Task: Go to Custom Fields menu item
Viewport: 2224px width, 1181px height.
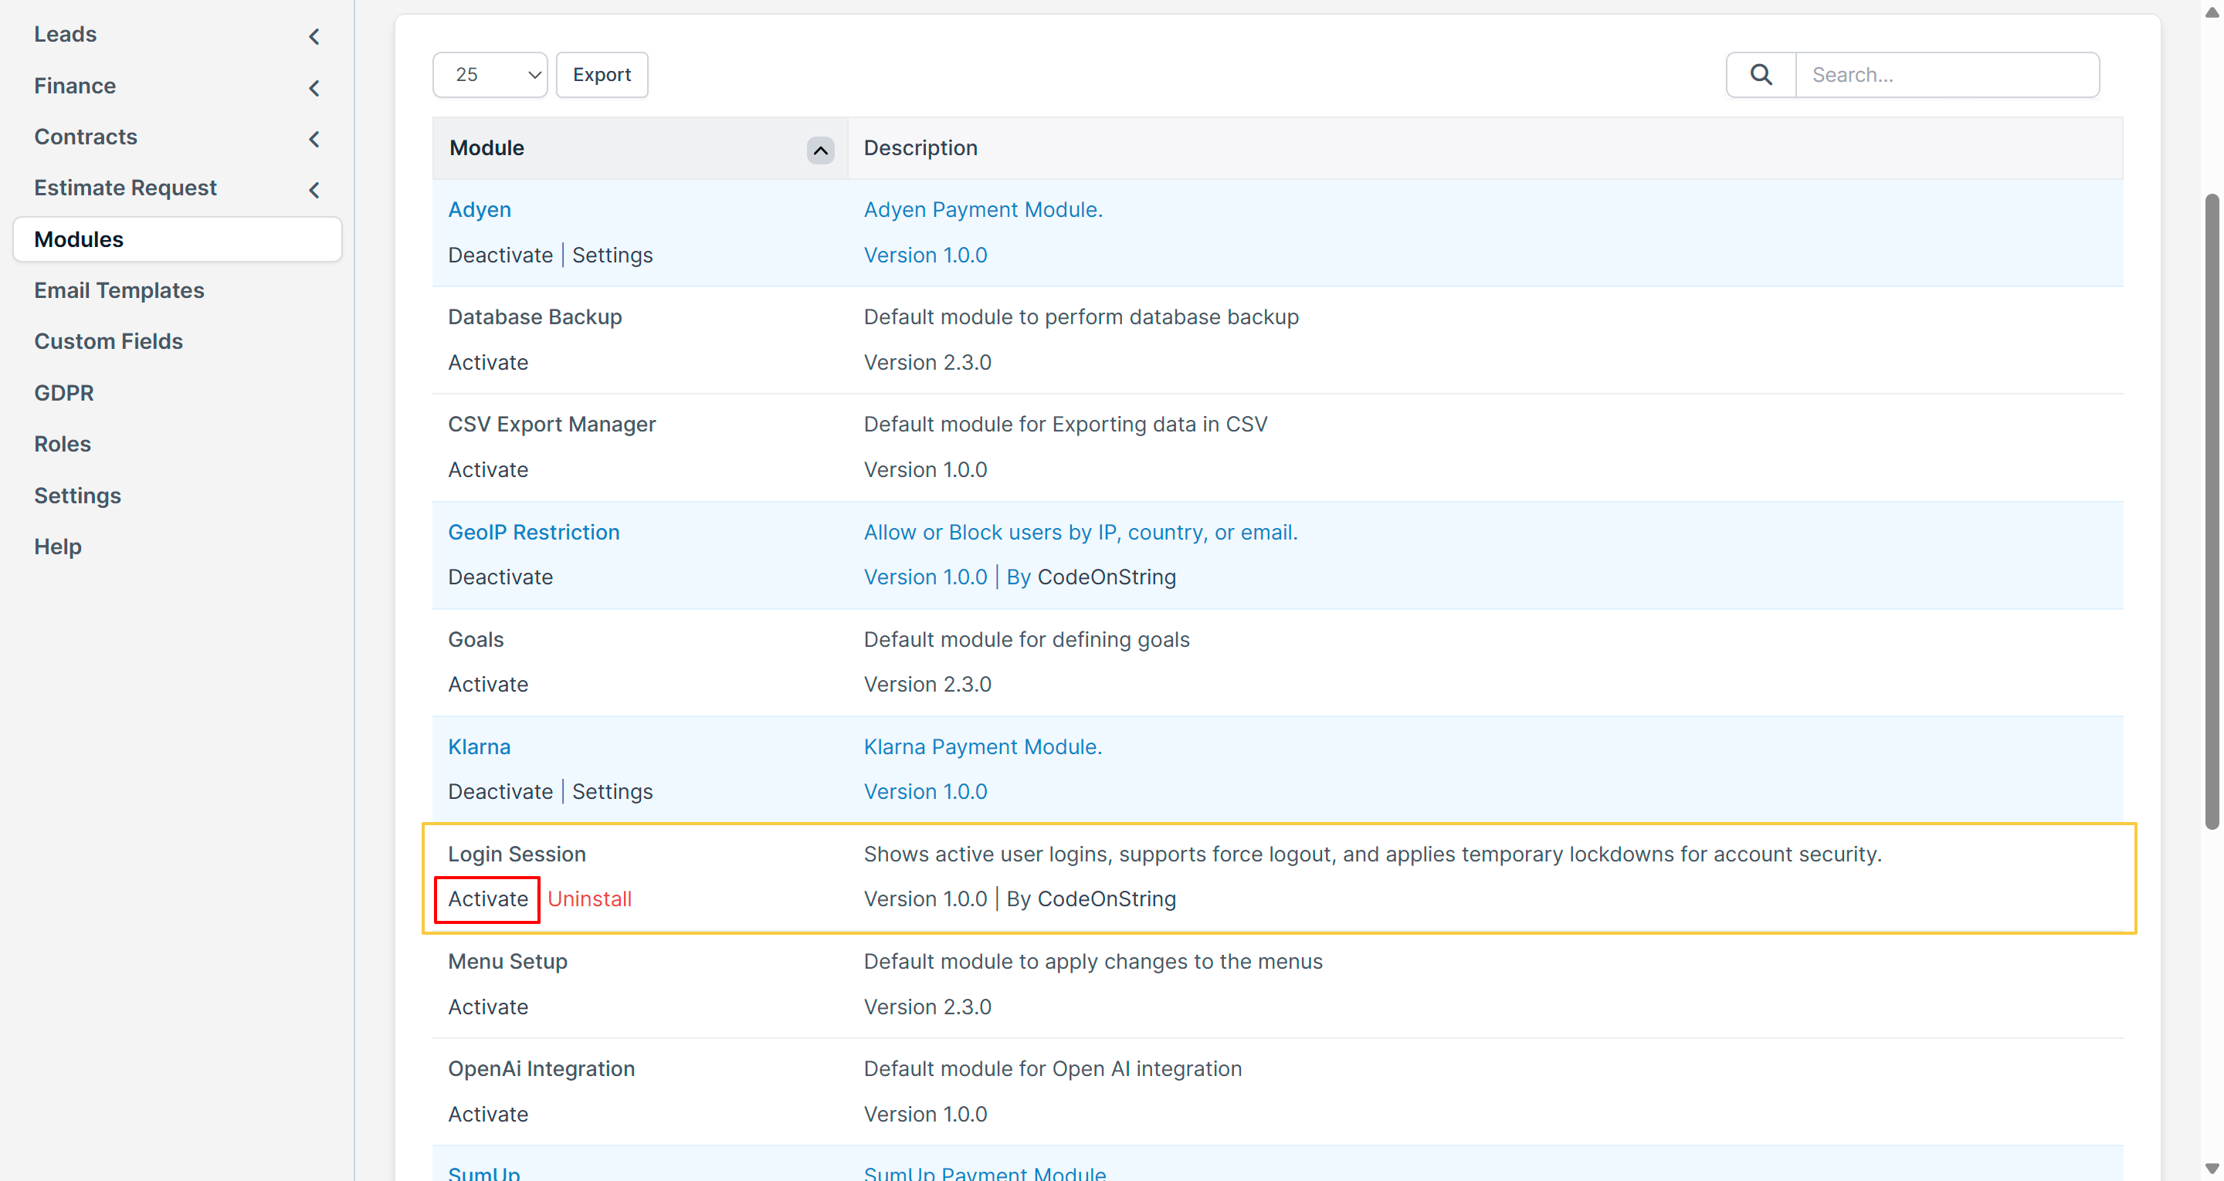Action: point(109,341)
